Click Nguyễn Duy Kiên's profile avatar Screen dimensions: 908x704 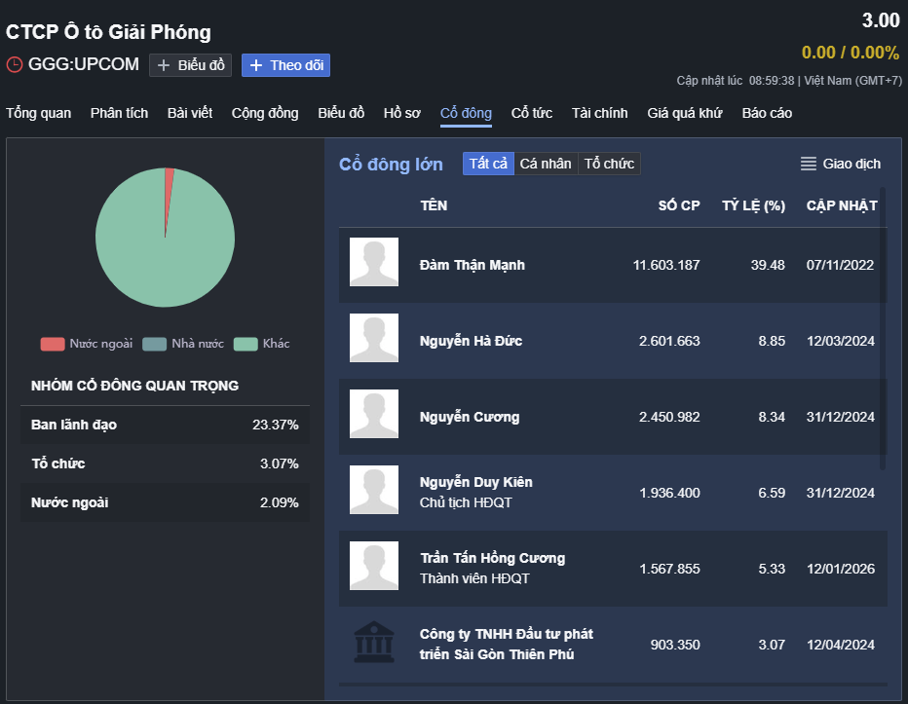point(374,490)
